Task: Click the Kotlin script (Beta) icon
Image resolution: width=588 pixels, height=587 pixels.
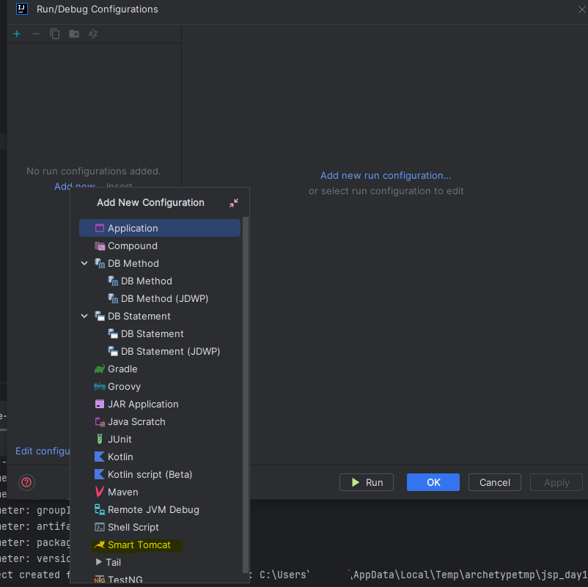Action: click(x=100, y=474)
